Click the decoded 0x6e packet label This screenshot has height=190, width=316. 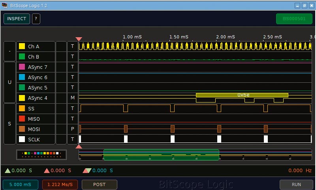243,95
